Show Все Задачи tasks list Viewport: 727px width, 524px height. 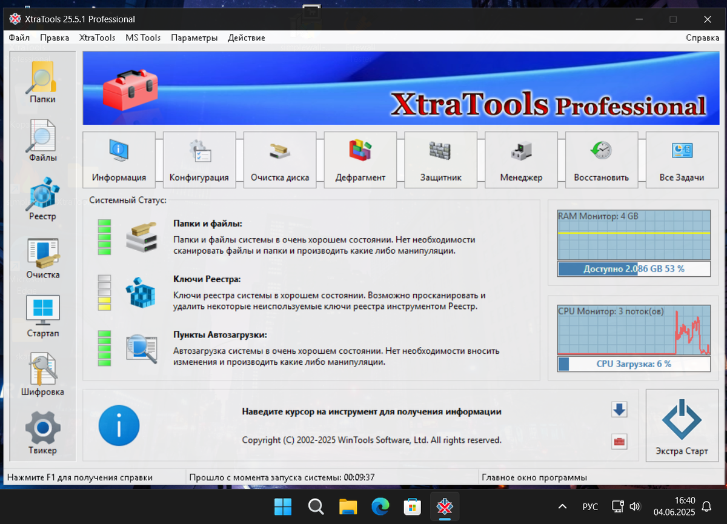coord(682,160)
